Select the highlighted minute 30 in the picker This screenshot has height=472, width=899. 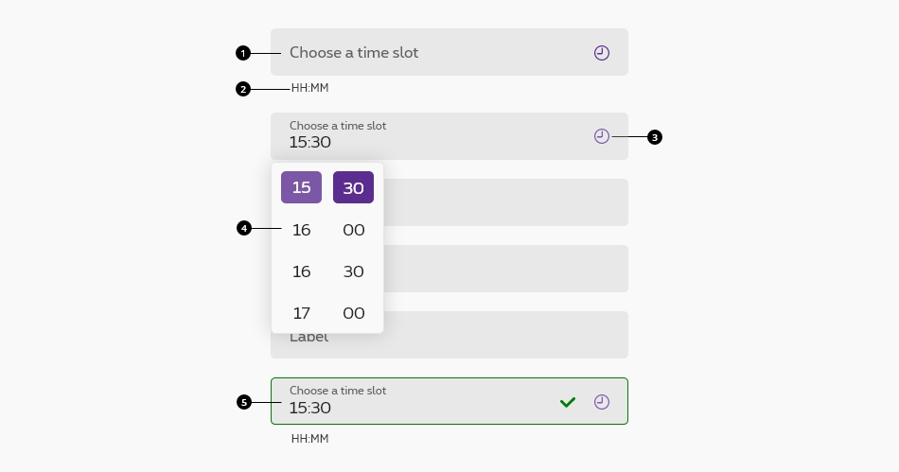click(353, 187)
